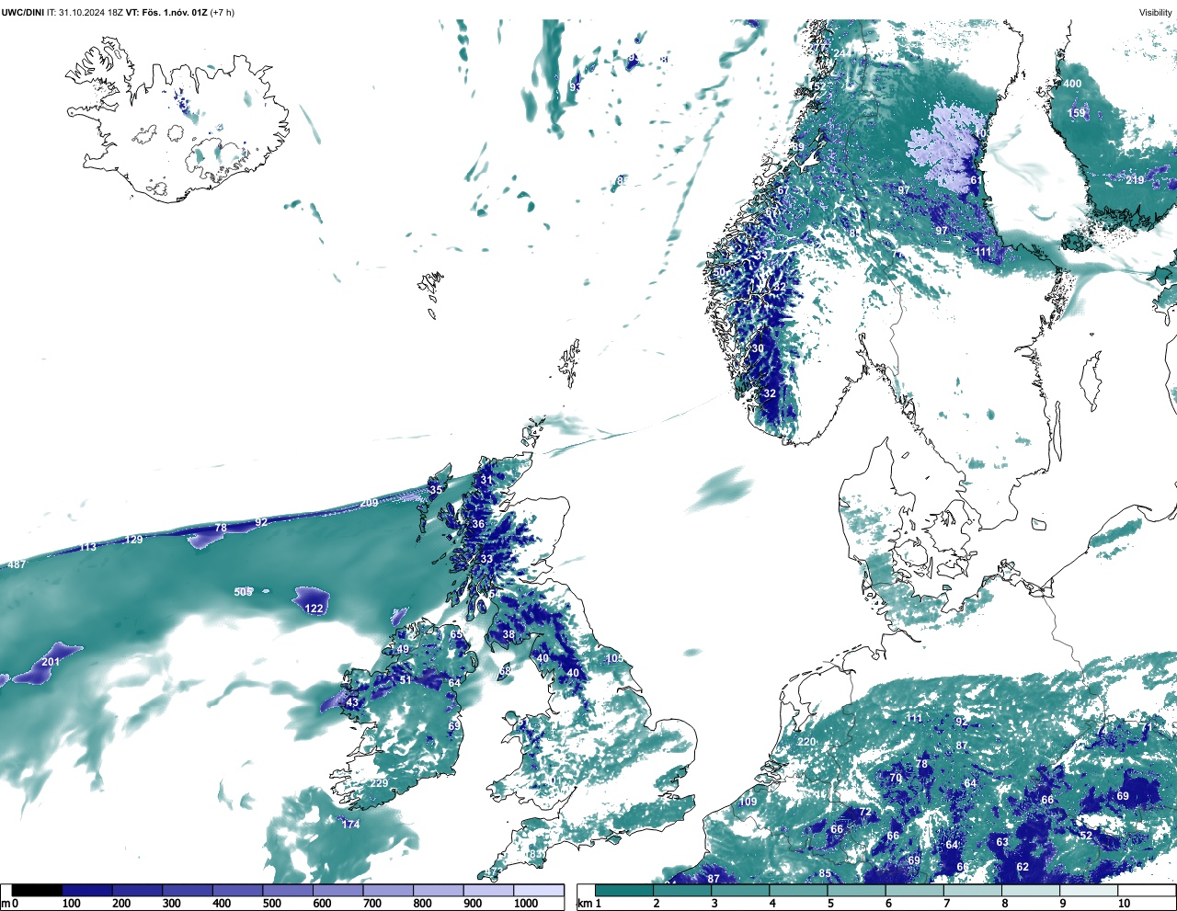
Task: Click the '122' value west of Scotland
Action: tap(314, 609)
